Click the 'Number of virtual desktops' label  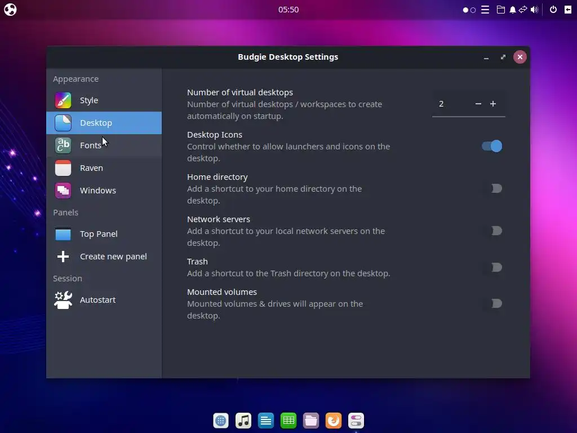pyautogui.click(x=240, y=92)
